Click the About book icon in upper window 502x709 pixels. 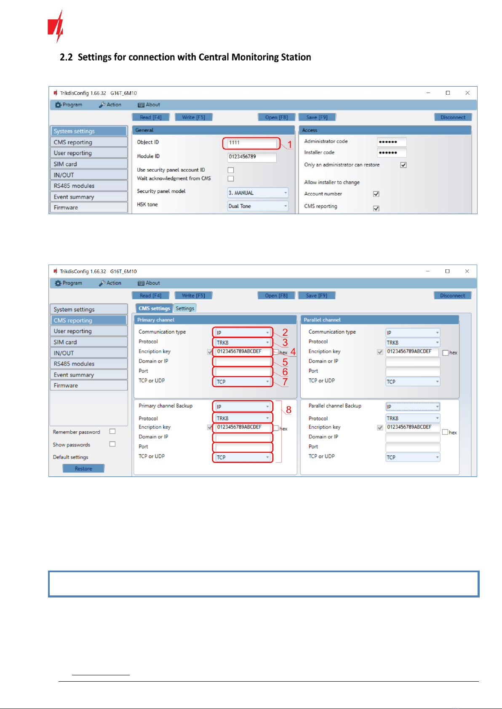pos(141,105)
